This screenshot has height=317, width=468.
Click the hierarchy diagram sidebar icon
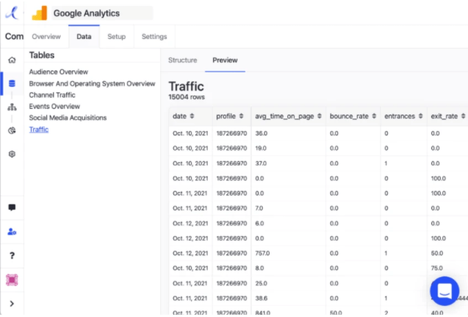click(x=12, y=107)
